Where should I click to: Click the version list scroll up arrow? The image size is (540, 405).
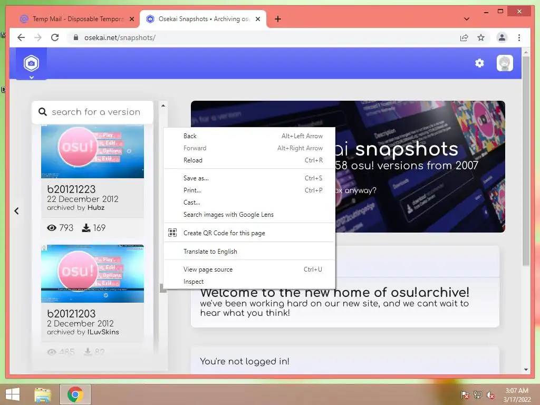pos(163,105)
